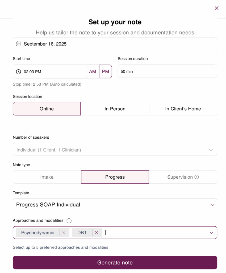Viewport: 226px width, 273px height.
Task: Choose Online session location
Action: (47, 109)
